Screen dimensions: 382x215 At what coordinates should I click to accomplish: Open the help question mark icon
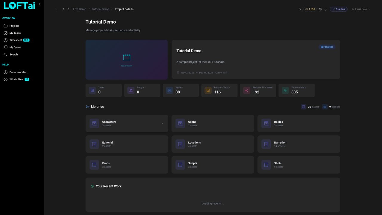320,9
